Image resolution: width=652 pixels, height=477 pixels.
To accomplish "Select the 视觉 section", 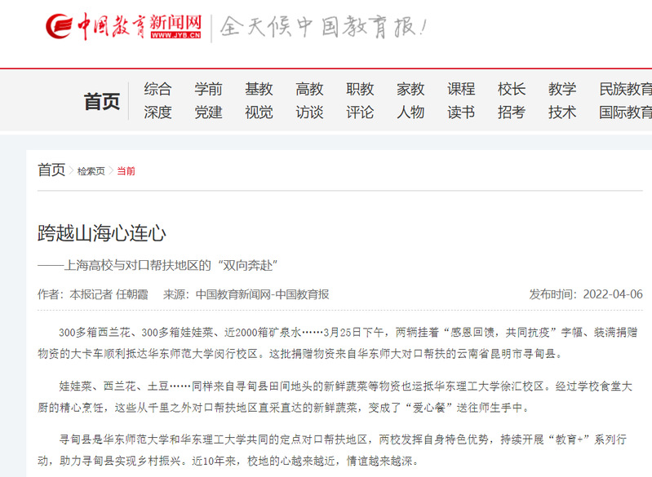I will (259, 113).
